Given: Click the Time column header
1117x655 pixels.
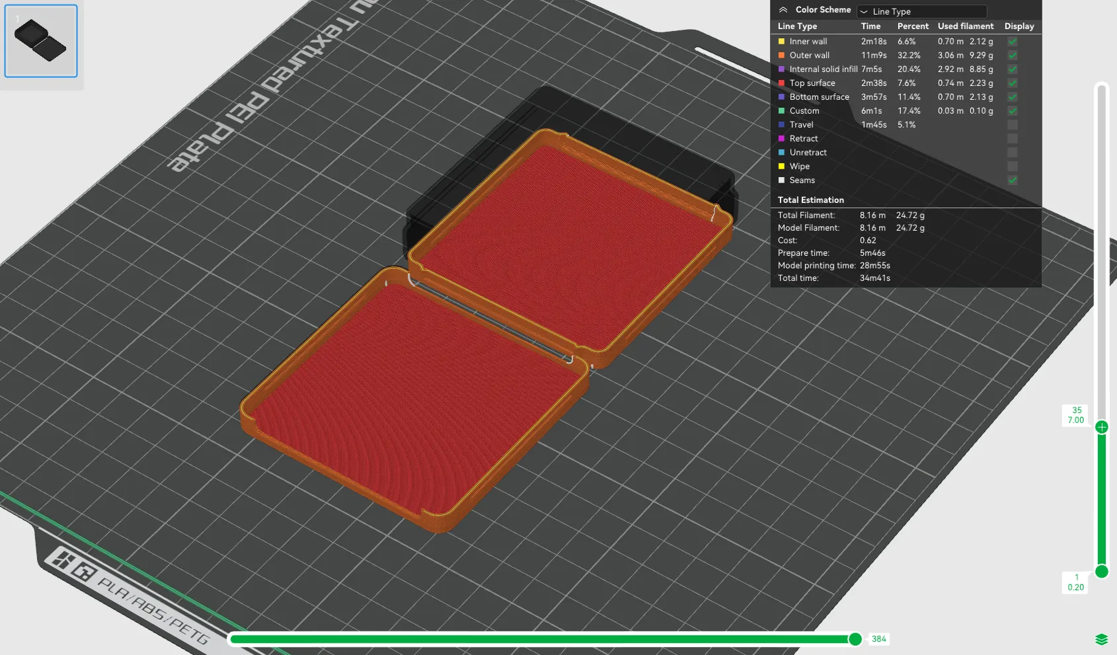Looking at the screenshot, I should click(x=870, y=26).
